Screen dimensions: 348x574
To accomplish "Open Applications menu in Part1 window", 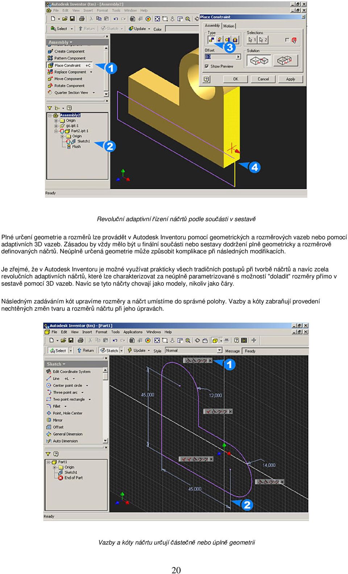I will click(x=133, y=332).
